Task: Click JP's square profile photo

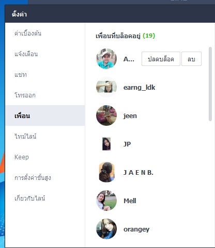Action: (106, 144)
